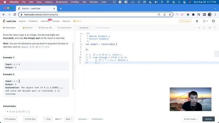Image resolution: width=219 pixels, height=123 pixels.
Task: Open macOS Control Center
Action: click(x=184, y=2)
